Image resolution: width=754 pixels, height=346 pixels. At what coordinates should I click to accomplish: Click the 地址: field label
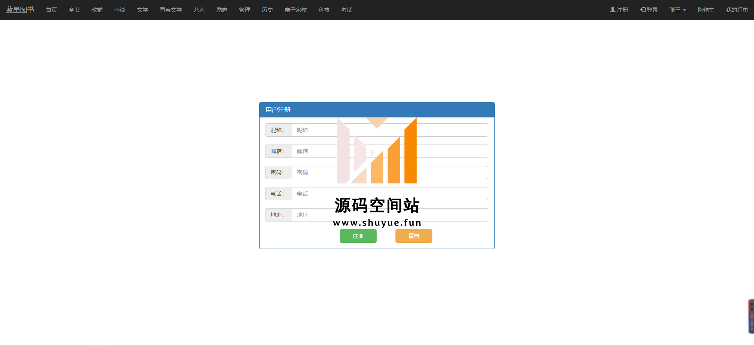(278, 215)
